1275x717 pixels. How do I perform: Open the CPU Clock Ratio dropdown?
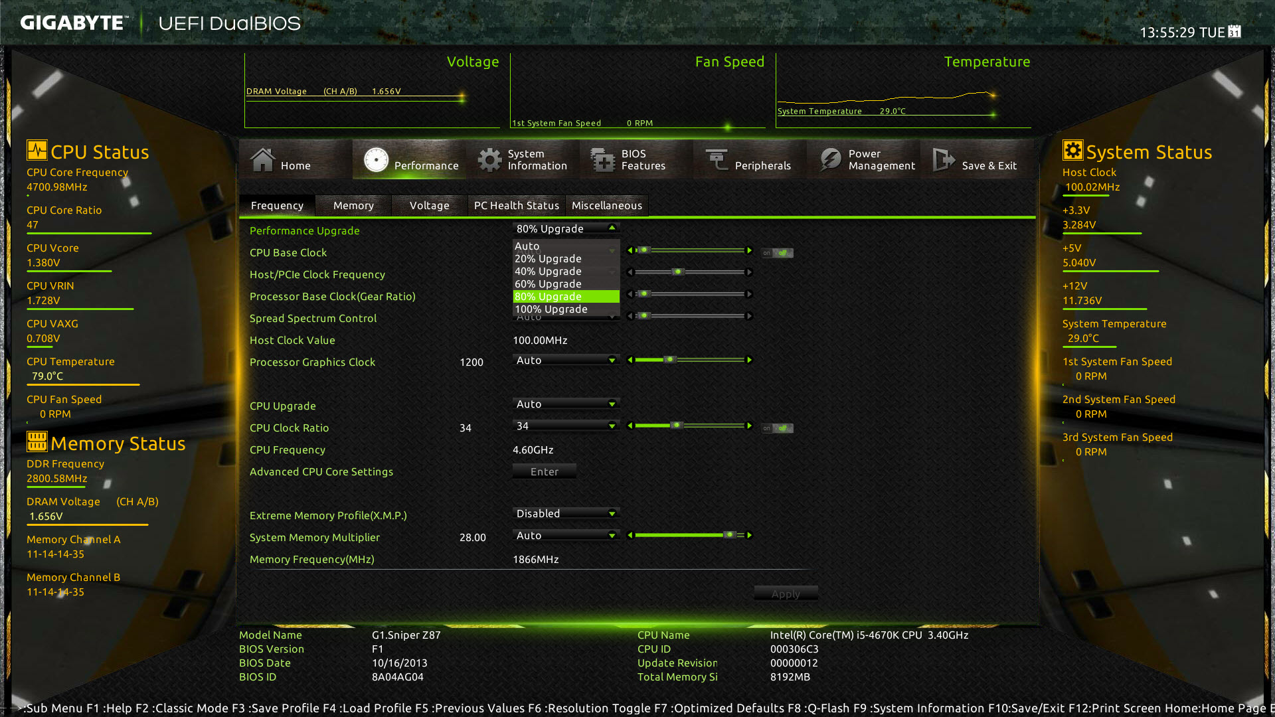pos(566,426)
